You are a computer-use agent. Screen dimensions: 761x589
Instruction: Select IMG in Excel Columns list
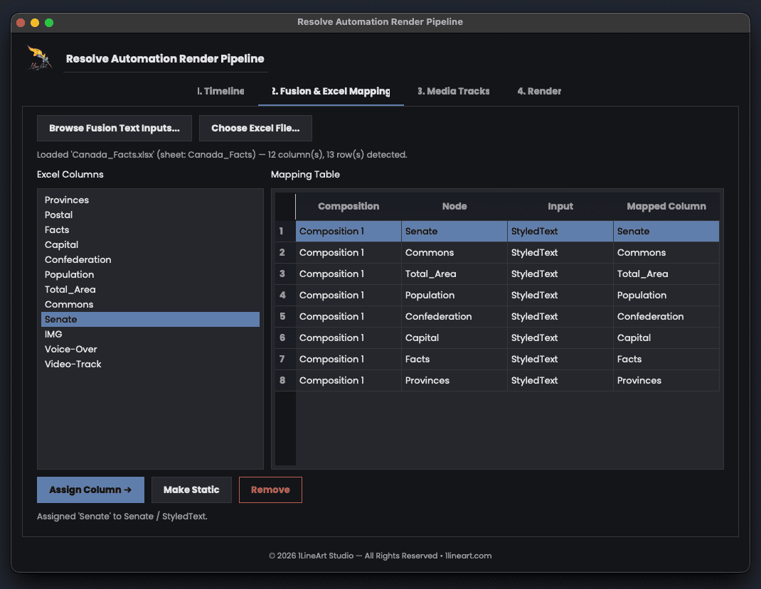(x=151, y=335)
